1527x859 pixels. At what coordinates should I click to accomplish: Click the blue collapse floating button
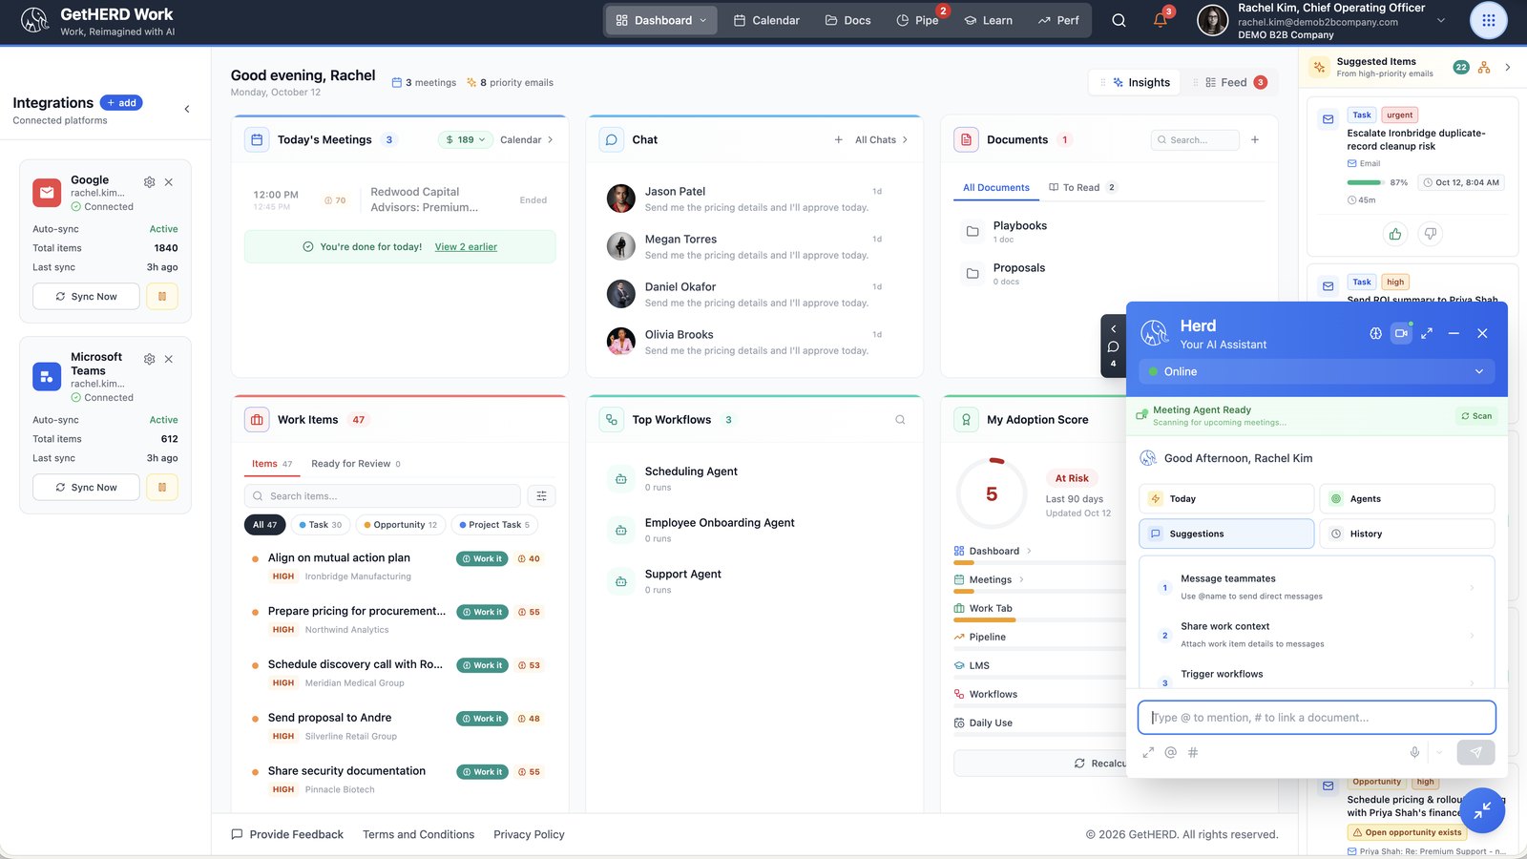coord(1482,810)
